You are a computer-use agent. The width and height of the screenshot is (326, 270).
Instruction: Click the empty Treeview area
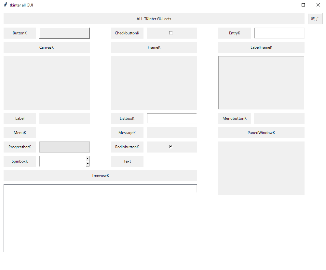pos(101,218)
